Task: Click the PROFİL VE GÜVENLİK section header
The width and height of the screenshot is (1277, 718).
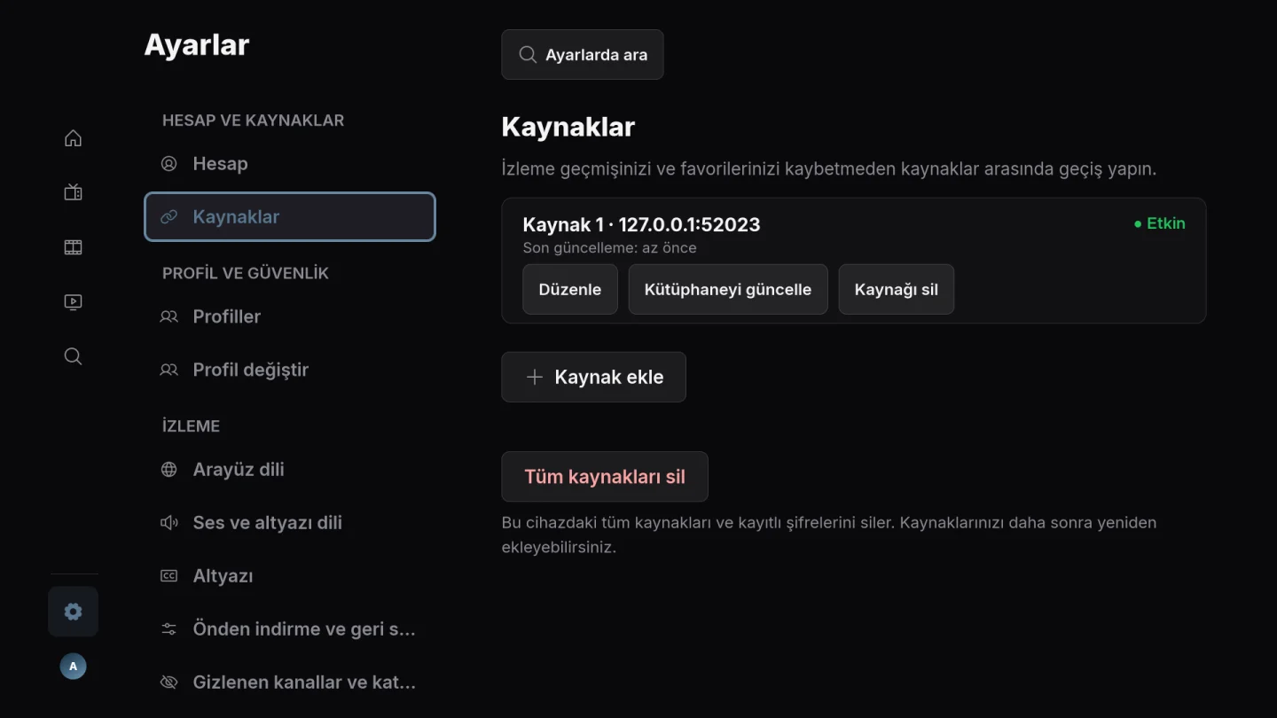Action: coord(246,273)
